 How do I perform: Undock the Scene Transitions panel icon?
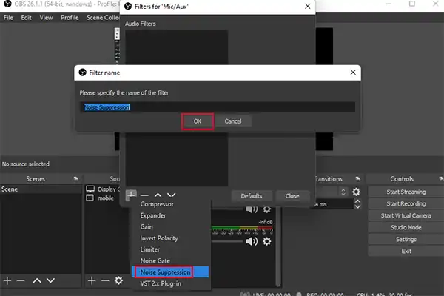358,179
